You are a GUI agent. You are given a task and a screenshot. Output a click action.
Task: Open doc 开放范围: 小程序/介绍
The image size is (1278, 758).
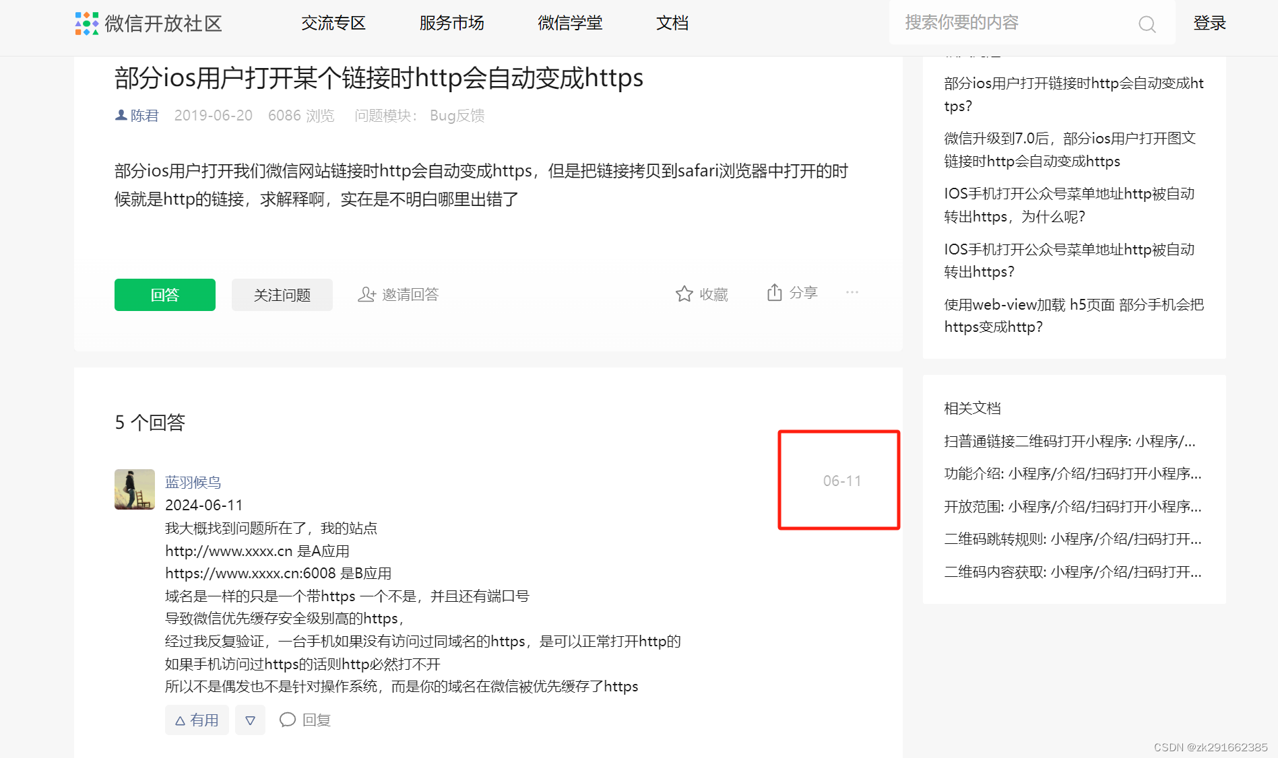tap(1073, 507)
